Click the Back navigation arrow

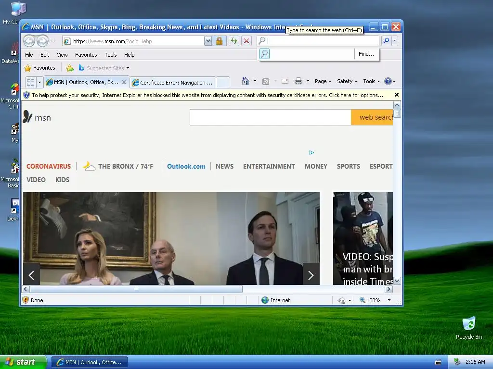[x=29, y=41]
